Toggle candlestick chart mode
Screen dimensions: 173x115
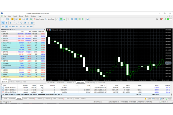[x=61, y=19]
